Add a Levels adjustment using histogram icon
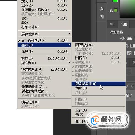Screen dimensions: 135x135 point(129,39)
